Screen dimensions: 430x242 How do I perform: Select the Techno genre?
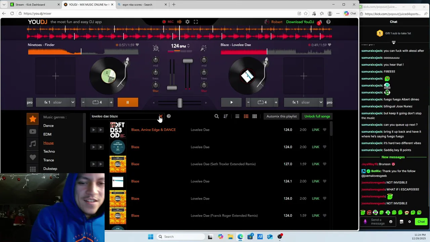(x=49, y=151)
